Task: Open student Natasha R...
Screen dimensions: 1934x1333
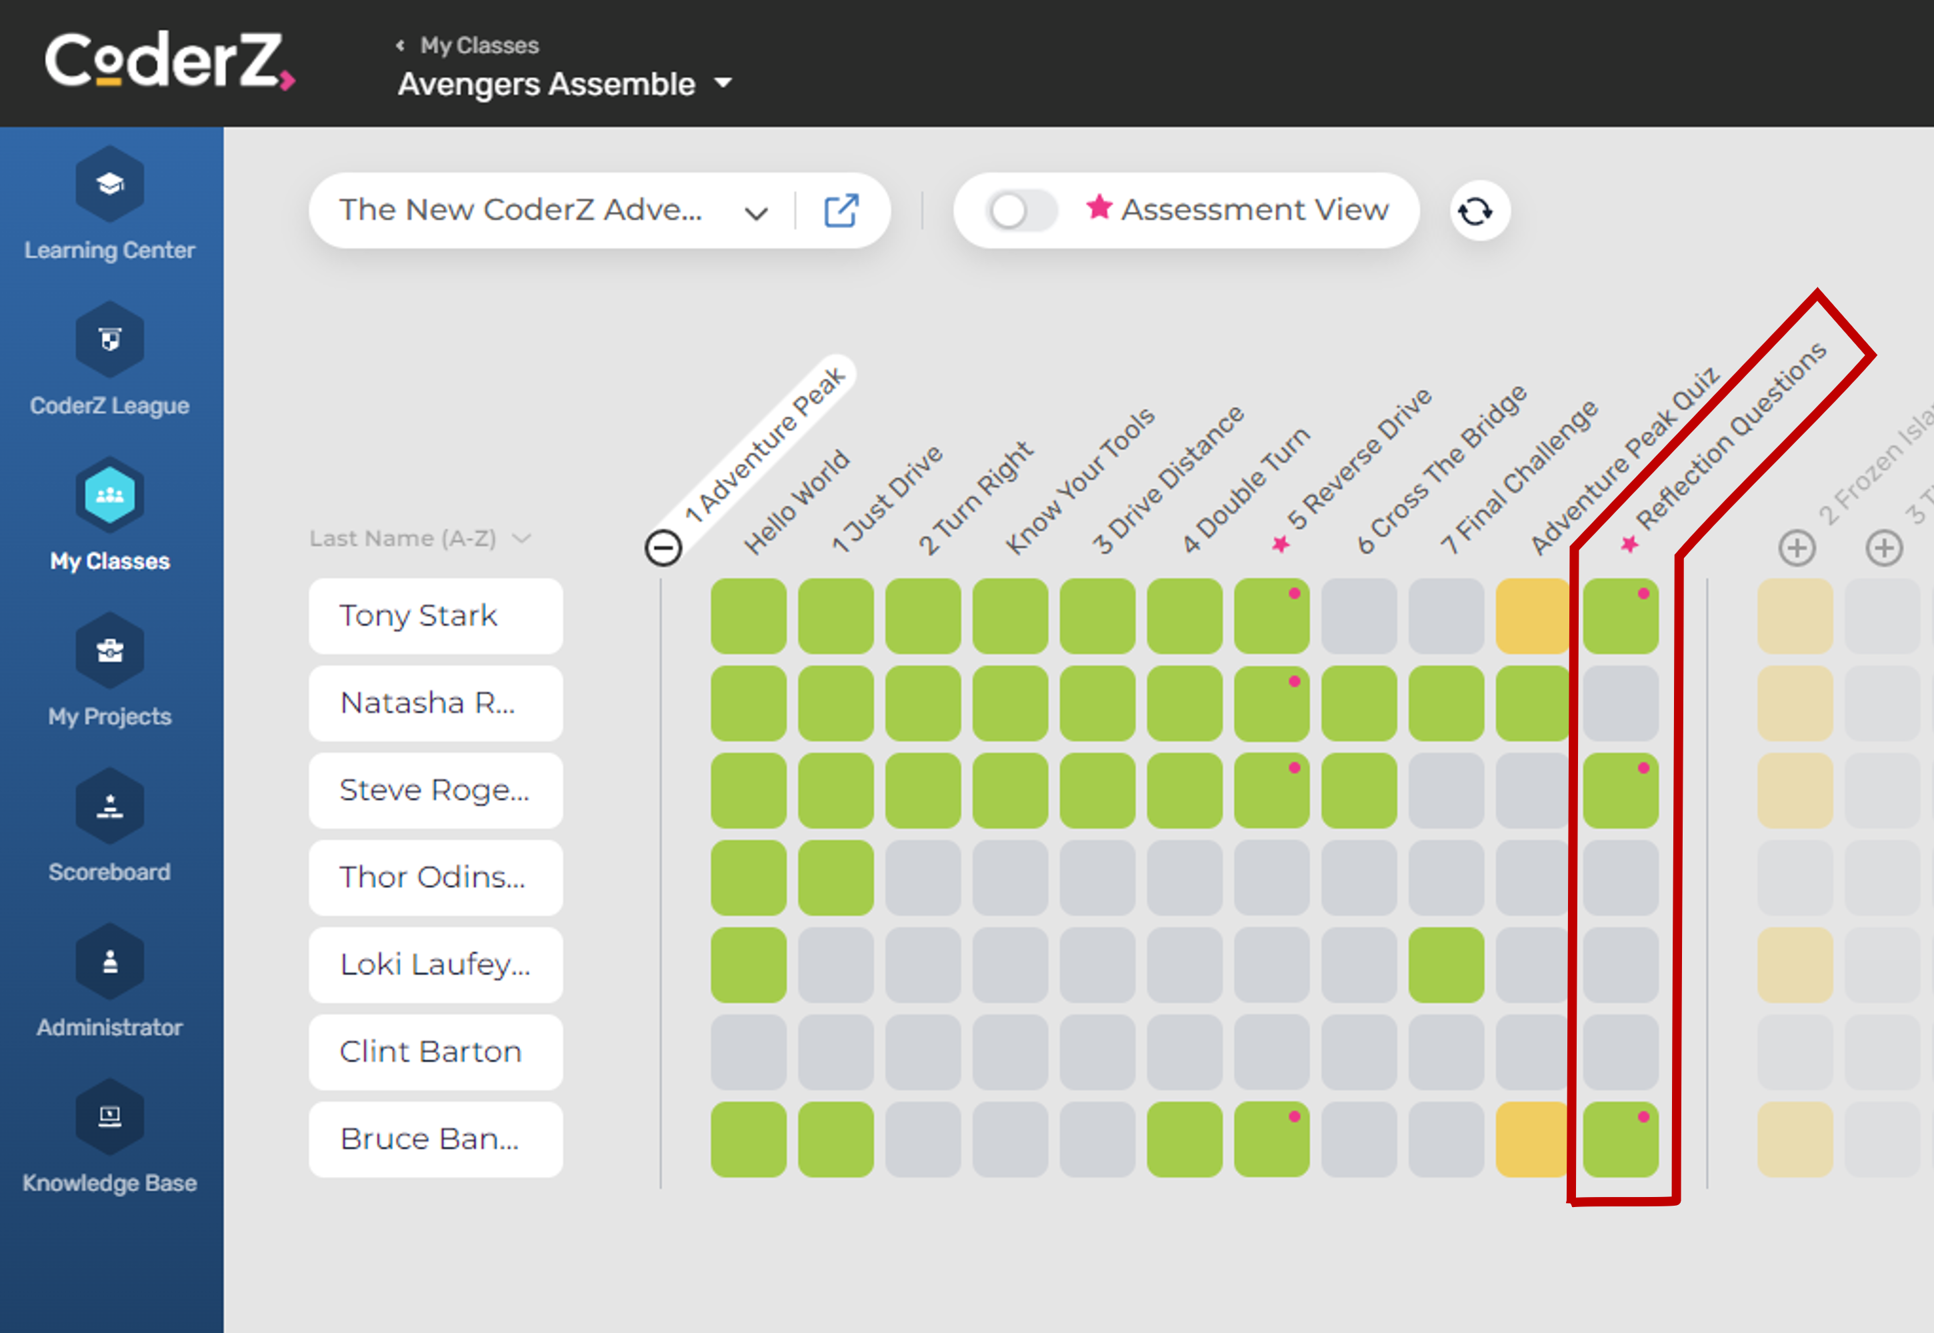Action: point(435,703)
